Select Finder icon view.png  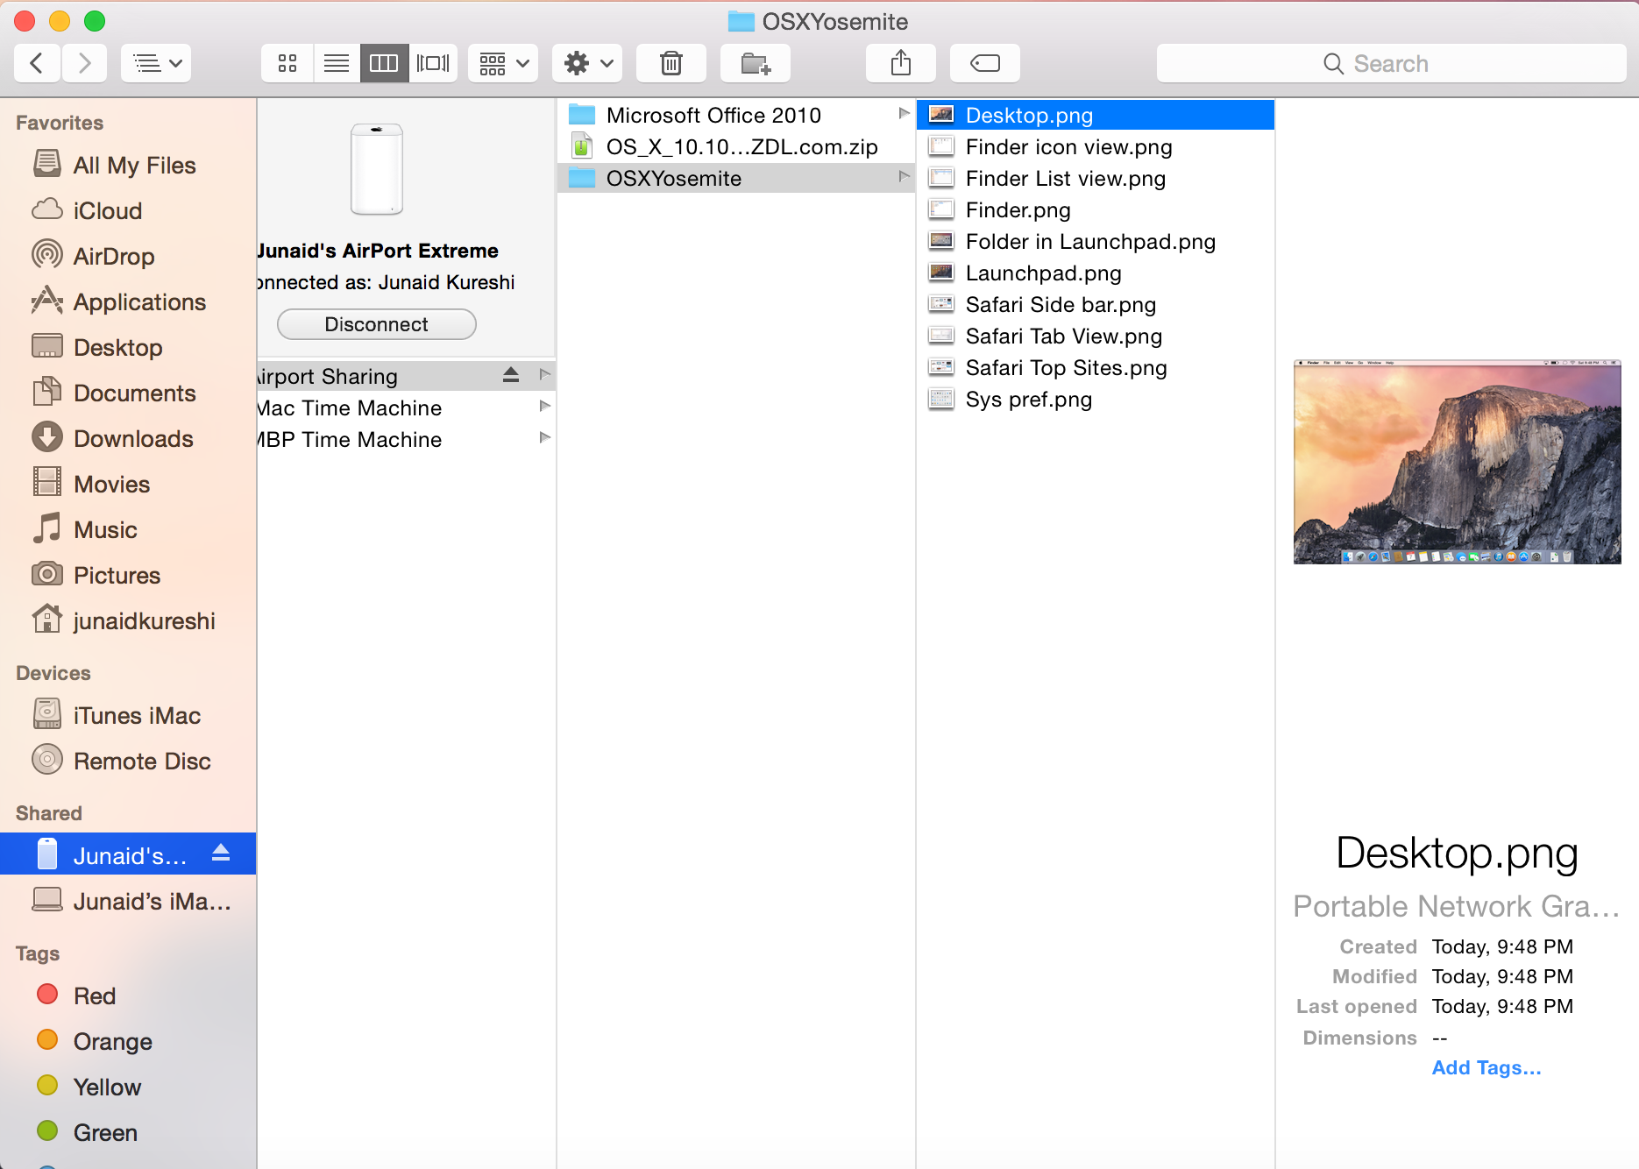1096,146
